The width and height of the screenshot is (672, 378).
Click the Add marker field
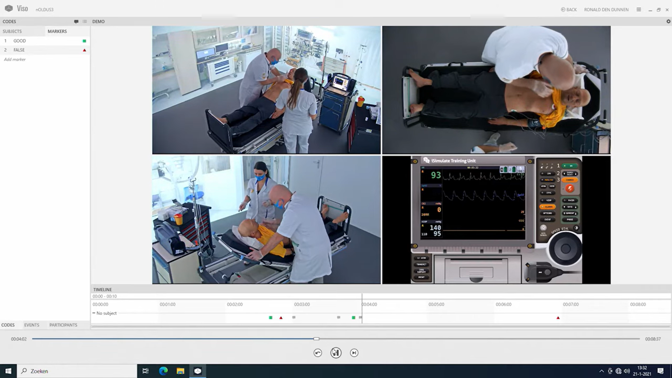pos(15,59)
